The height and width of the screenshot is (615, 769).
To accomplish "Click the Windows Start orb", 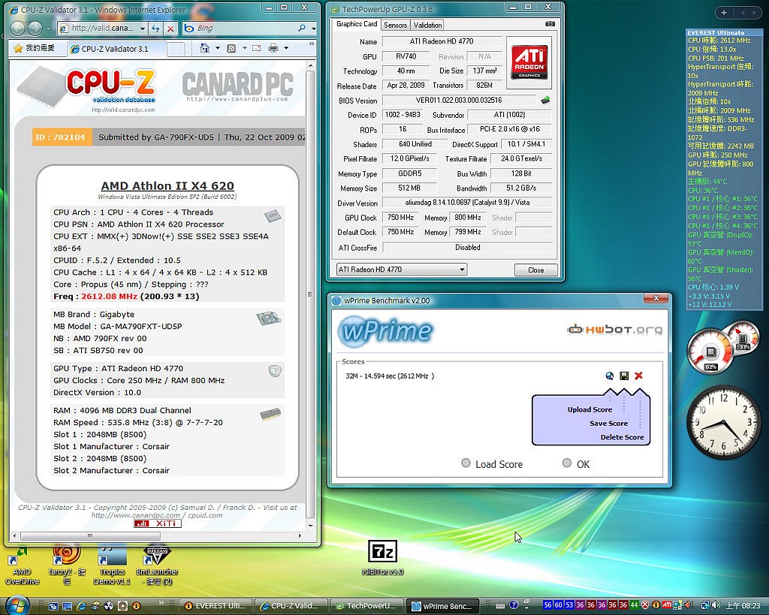I will pos(17,605).
